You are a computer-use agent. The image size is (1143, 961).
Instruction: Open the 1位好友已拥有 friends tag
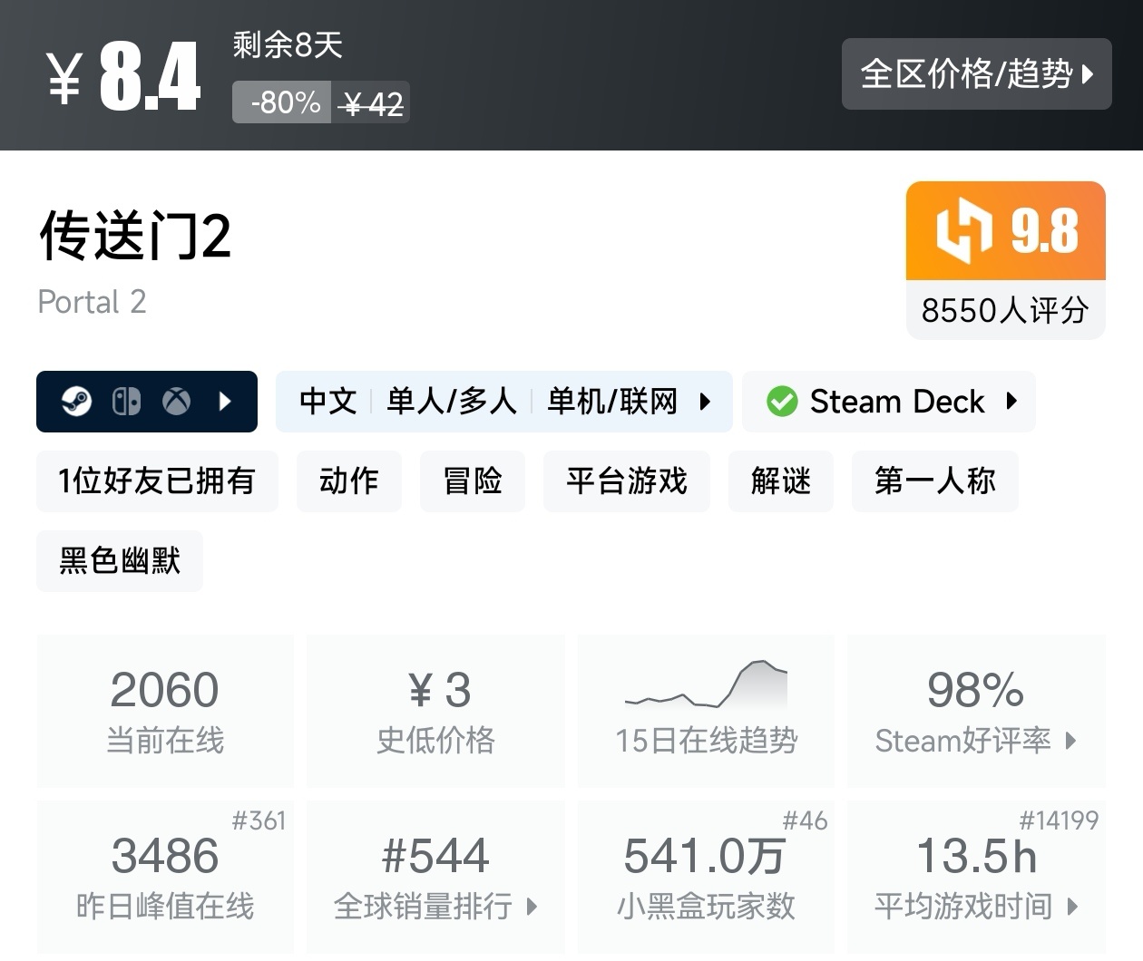[x=157, y=480]
